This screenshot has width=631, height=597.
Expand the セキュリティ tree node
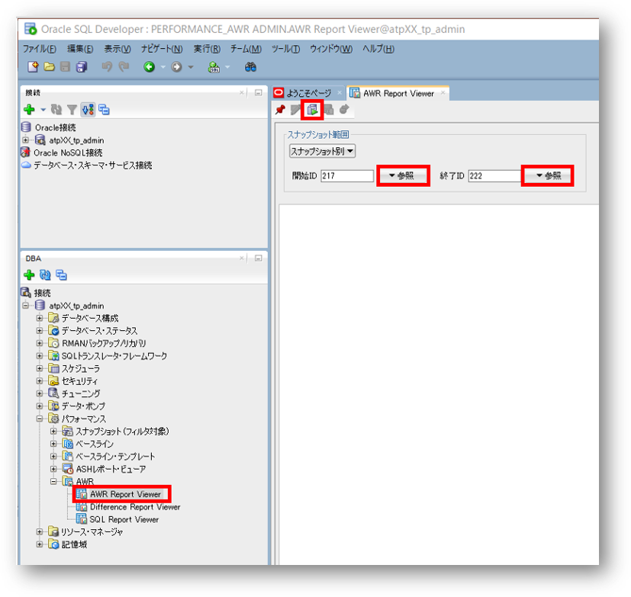tap(40, 380)
